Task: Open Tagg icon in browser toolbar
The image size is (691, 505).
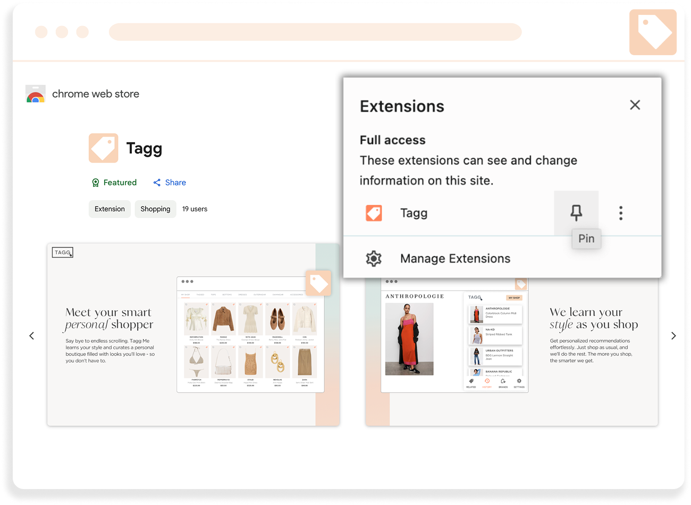Action: (653, 32)
